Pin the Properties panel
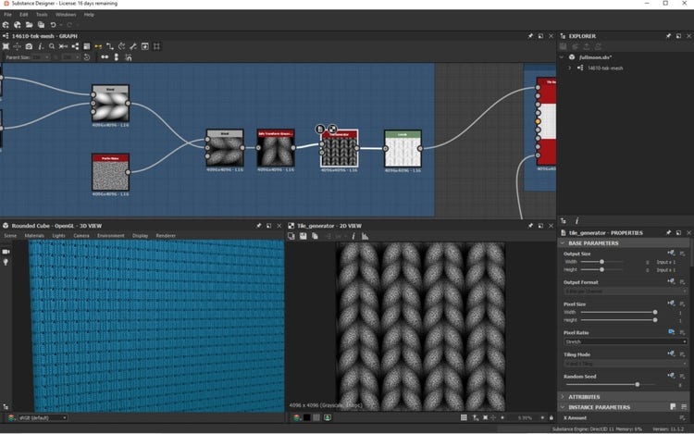Image resolution: width=694 pixels, height=434 pixels. coord(668,232)
